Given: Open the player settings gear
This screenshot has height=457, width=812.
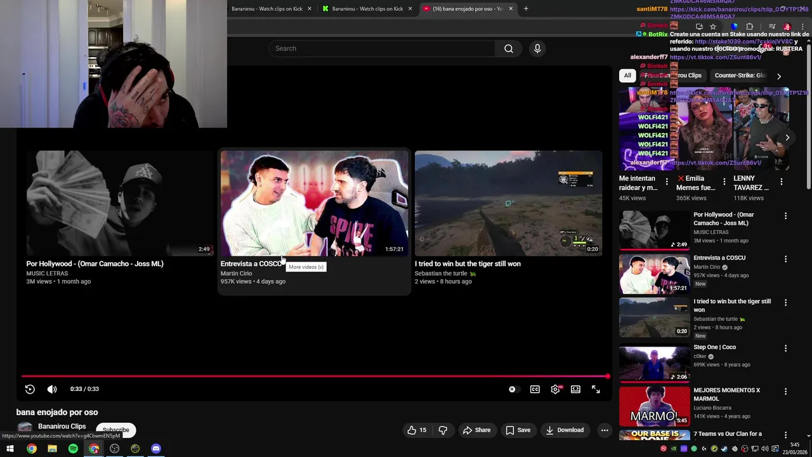Looking at the screenshot, I should [555, 389].
